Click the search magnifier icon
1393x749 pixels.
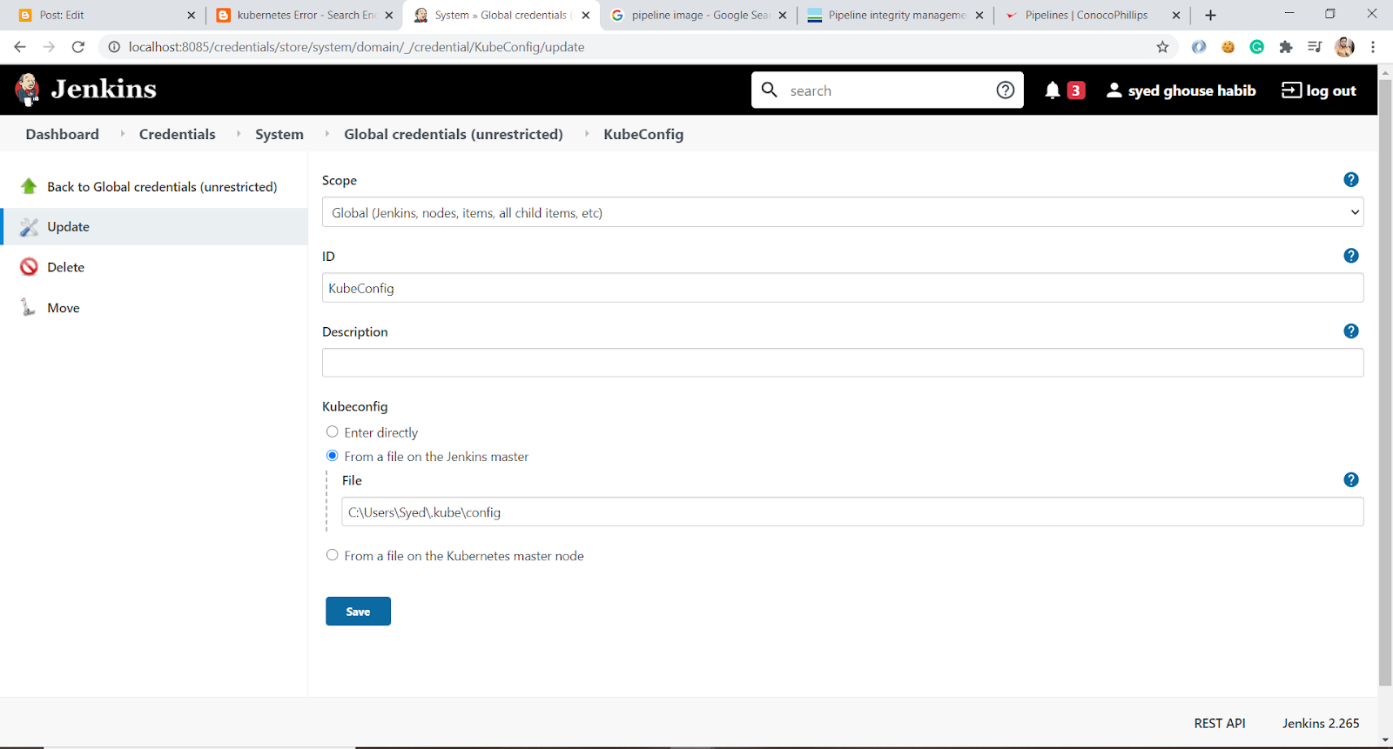tap(770, 90)
